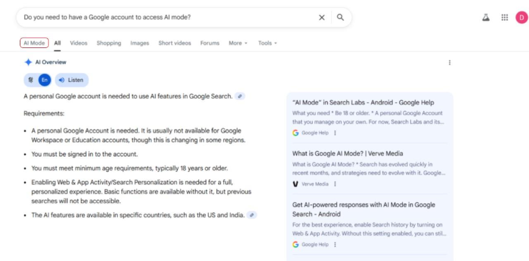Click inside the search query field
The image size is (529, 261).
[164, 18]
